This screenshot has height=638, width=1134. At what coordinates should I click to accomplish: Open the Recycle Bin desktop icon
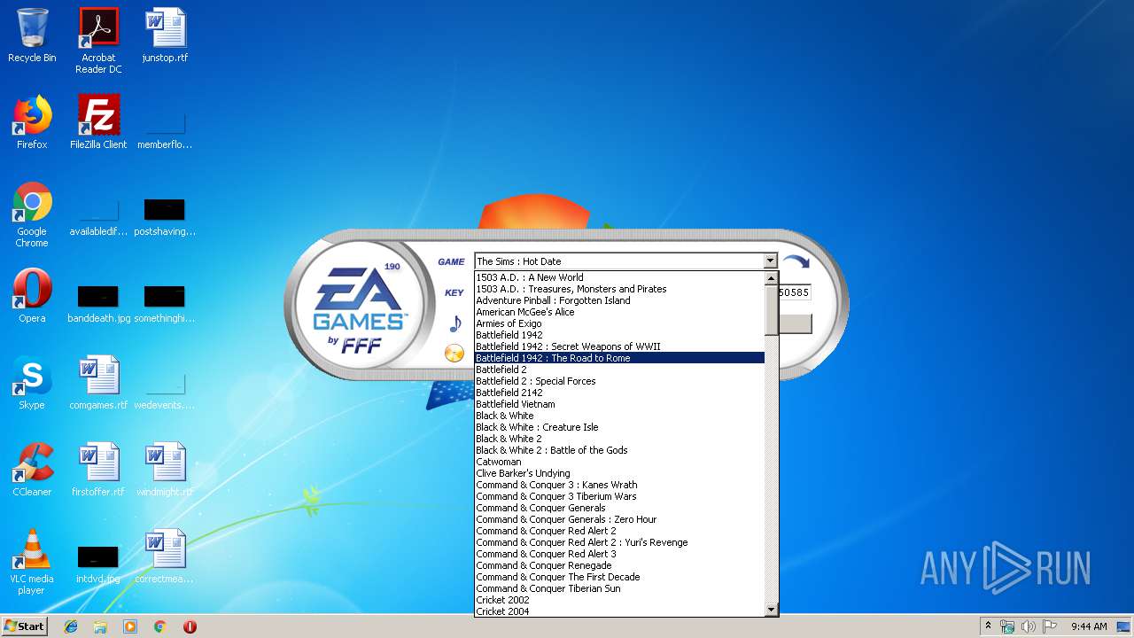(x=32, y=36)
